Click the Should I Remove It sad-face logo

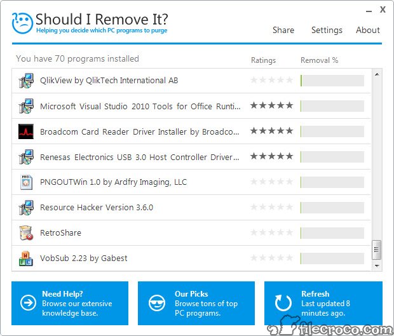pyautogui.click(x=22, y=23)
